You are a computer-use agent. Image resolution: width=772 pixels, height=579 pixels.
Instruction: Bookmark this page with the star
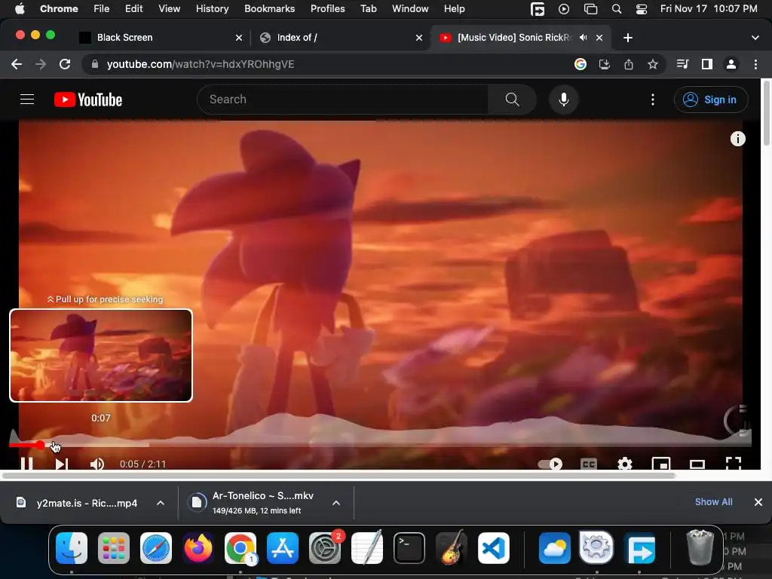[652, 64]
